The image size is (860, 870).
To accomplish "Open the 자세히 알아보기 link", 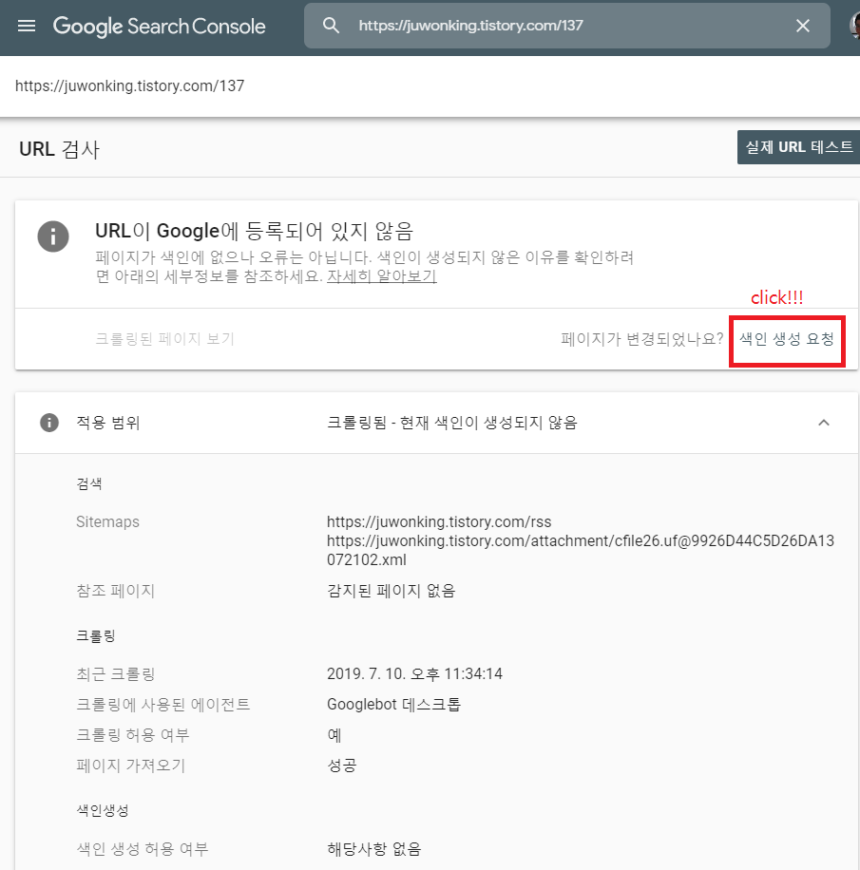I will [381, 275].
